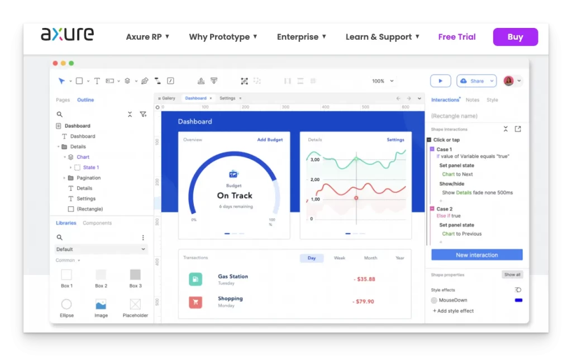The height and width of the screenshot is (356, 572).
Task: Click the Outline search magnifier icon
Action: pos(59,114)
